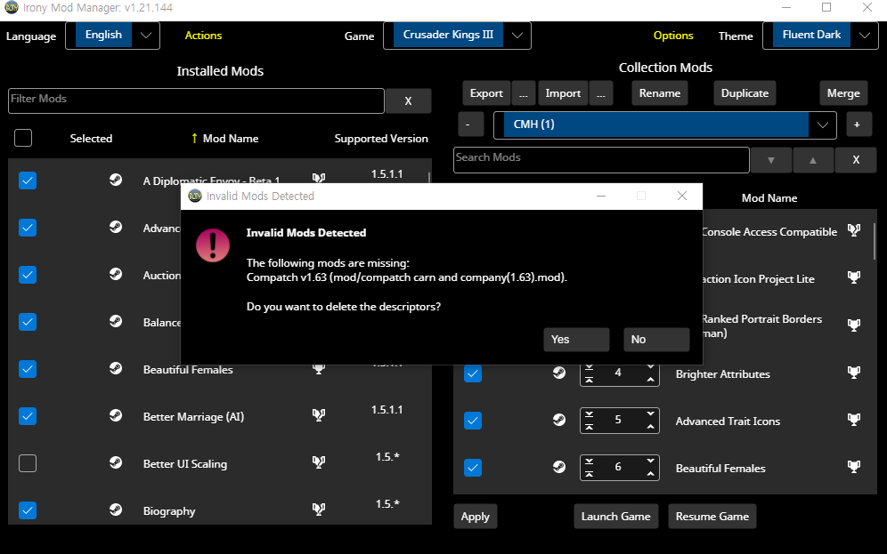The image size is (887, 554).
Task: Open Export more options ellipsis
Action: click(524, 93)
